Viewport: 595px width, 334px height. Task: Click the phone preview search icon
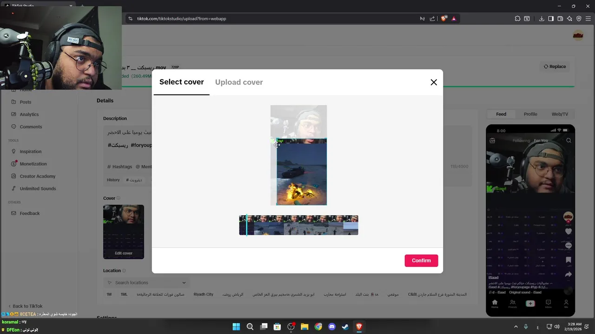569,141
